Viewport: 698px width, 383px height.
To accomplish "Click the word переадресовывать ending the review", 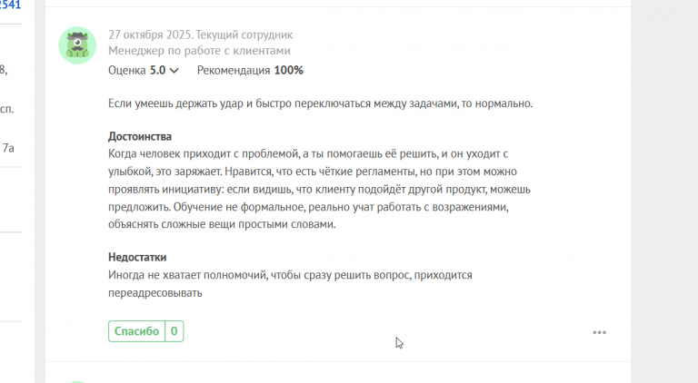I will 154,293.
